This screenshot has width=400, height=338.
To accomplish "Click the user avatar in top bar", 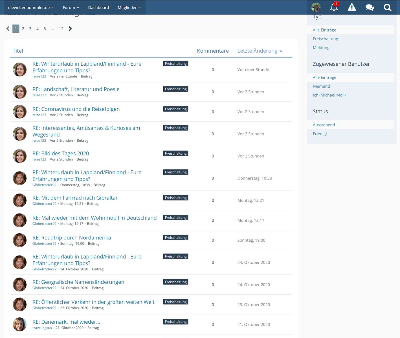I will click(x=316, y=7).
